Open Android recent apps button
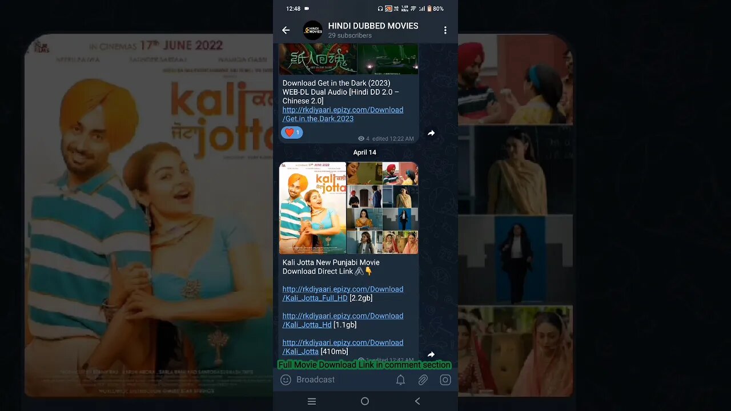This screenshot has height=411, width=731. point(312,401)
